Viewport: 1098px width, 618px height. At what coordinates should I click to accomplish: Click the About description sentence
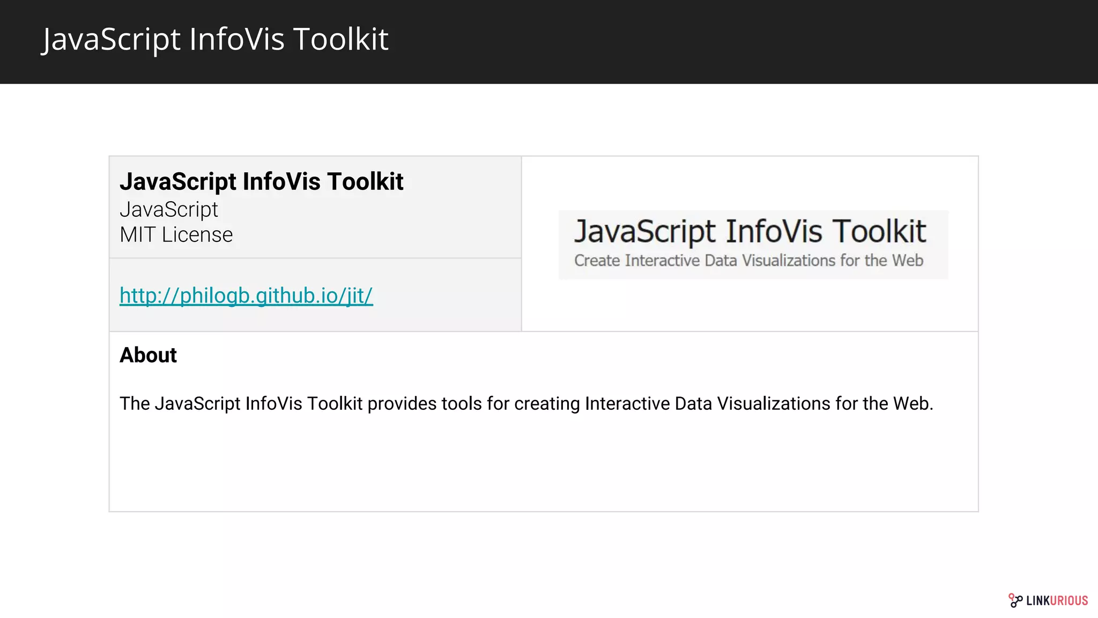pyautogui.click(x=525, y=403)
